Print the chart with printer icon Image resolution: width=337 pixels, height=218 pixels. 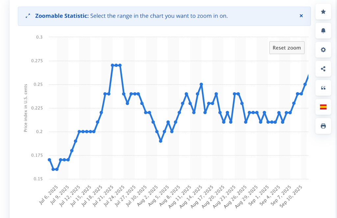(323, 126)
